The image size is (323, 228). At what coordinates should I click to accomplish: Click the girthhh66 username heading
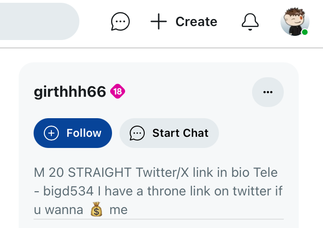click(x=70, y=91)
